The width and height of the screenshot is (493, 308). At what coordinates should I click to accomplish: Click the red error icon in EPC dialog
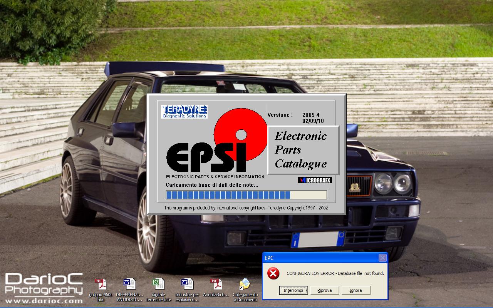coord(273,273)
